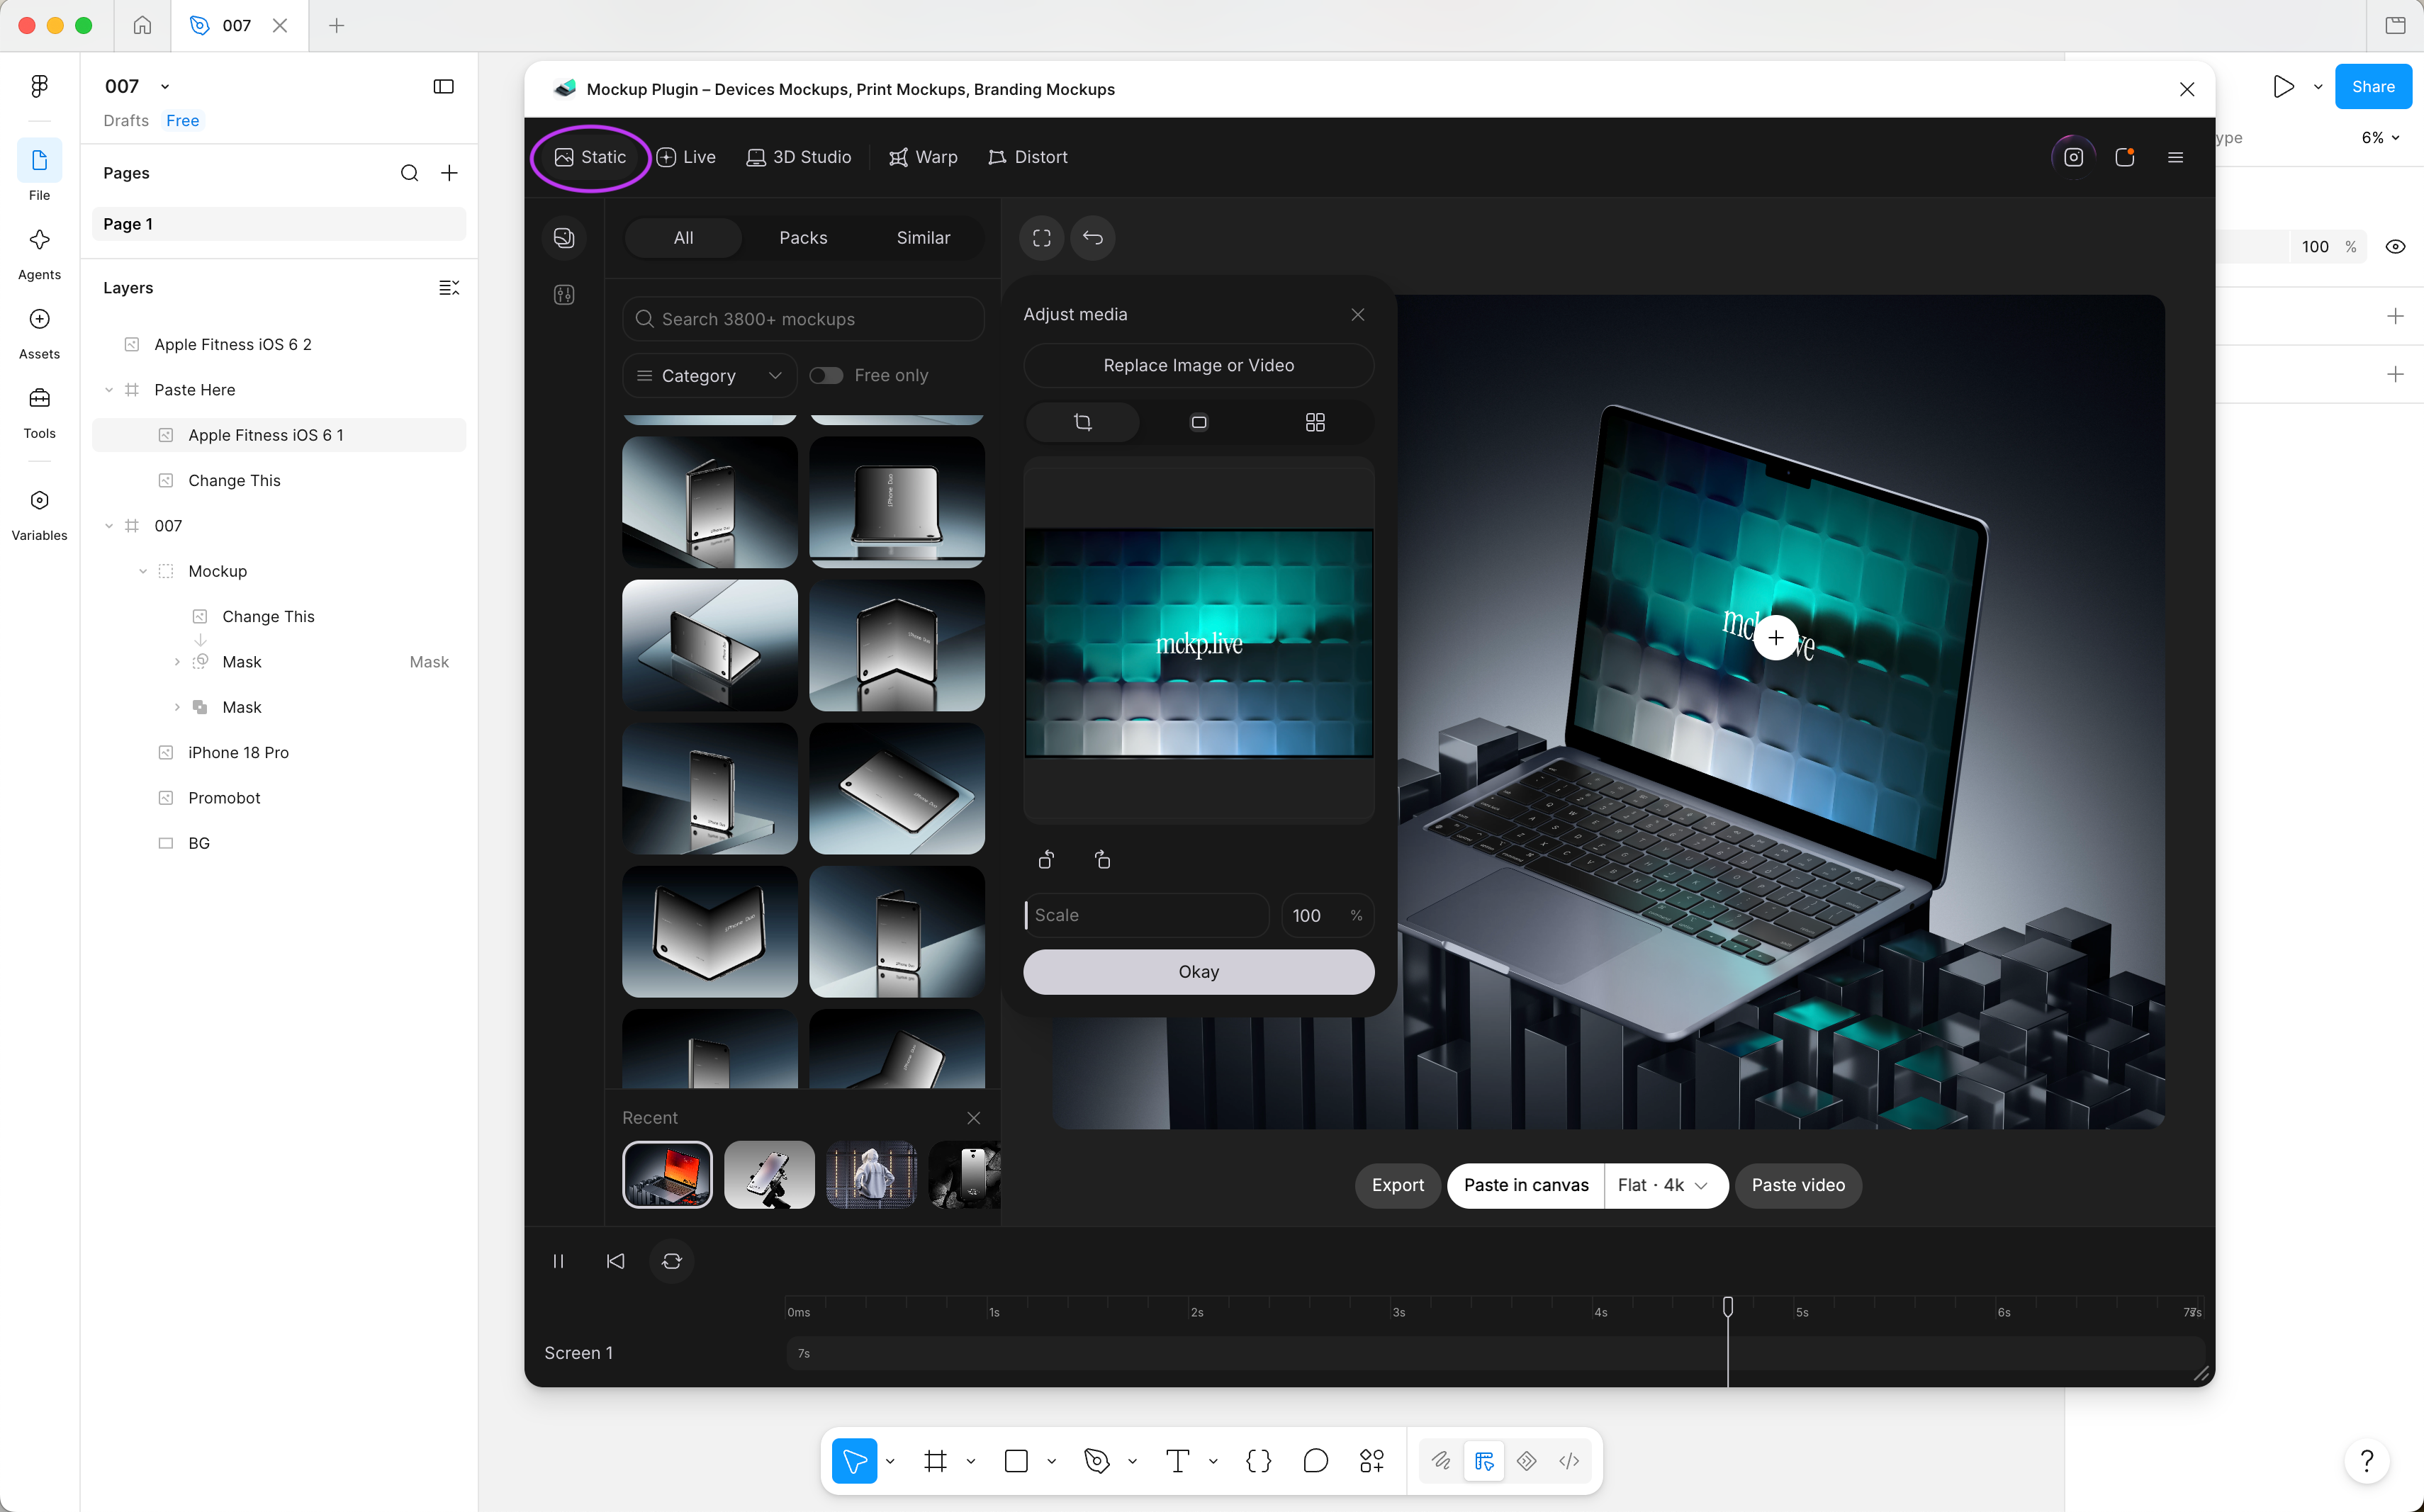Click the fullscreen fit icon above preview
This screenshot has height=1512, width=2424.
[1041, 238]
